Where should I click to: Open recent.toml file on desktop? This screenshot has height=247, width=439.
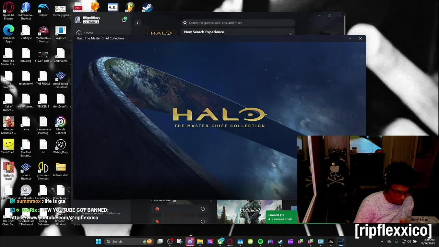pyautogui.click(x=26, y=78)
